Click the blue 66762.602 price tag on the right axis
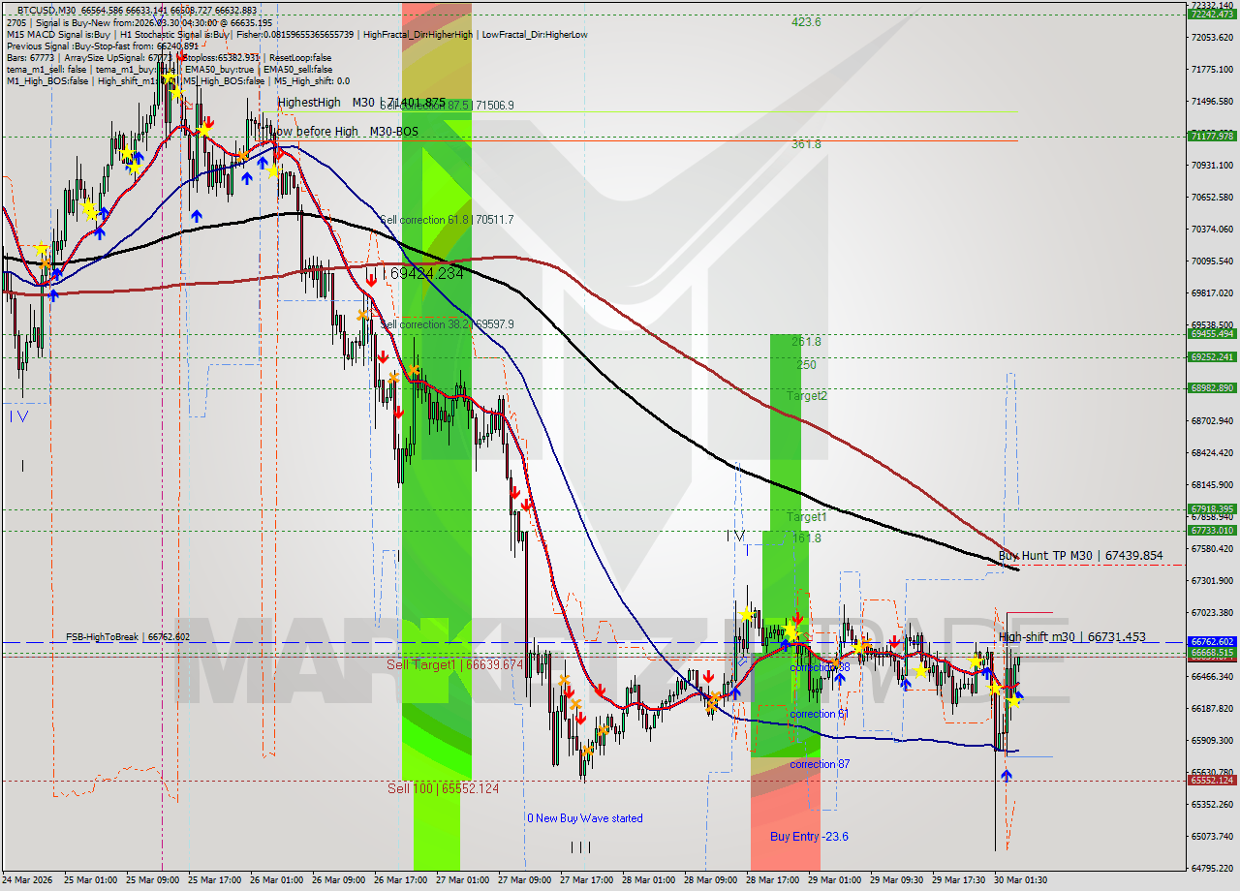Screen dimensions: 1240x891 (x=1213, y=640)
